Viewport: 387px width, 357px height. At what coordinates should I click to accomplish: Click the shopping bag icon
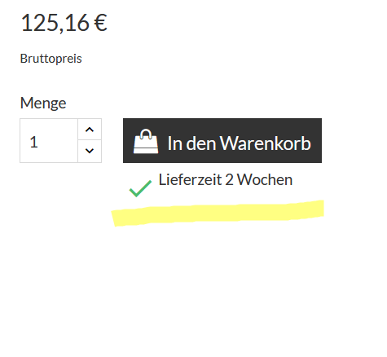[146, 142]
